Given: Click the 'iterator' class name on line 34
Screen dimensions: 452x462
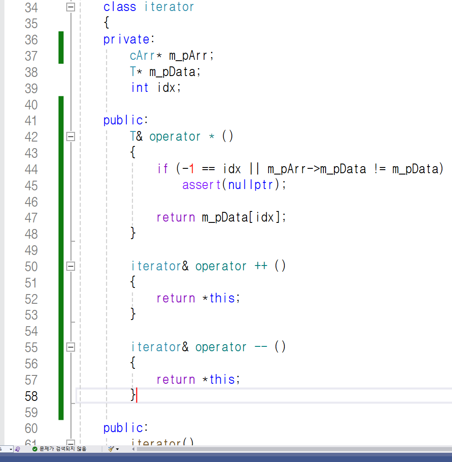Looking at the screenshot, I should coord(169,7).
